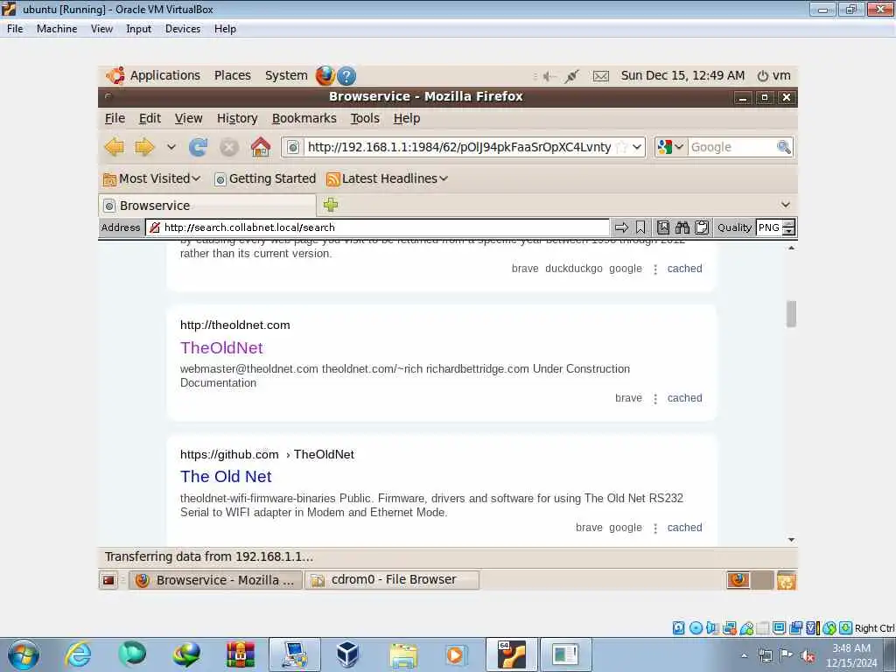Viewport: 896px width, 672px height.
Task: Show hidden Windows tray icons arrow
Action: click(744, 656)
